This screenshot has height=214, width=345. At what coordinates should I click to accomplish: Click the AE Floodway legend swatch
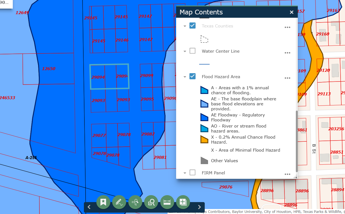tap(204, 118)
